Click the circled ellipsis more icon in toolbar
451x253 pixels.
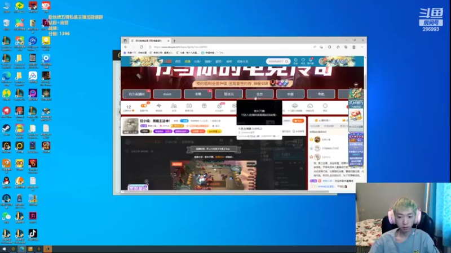pos(325,107)
